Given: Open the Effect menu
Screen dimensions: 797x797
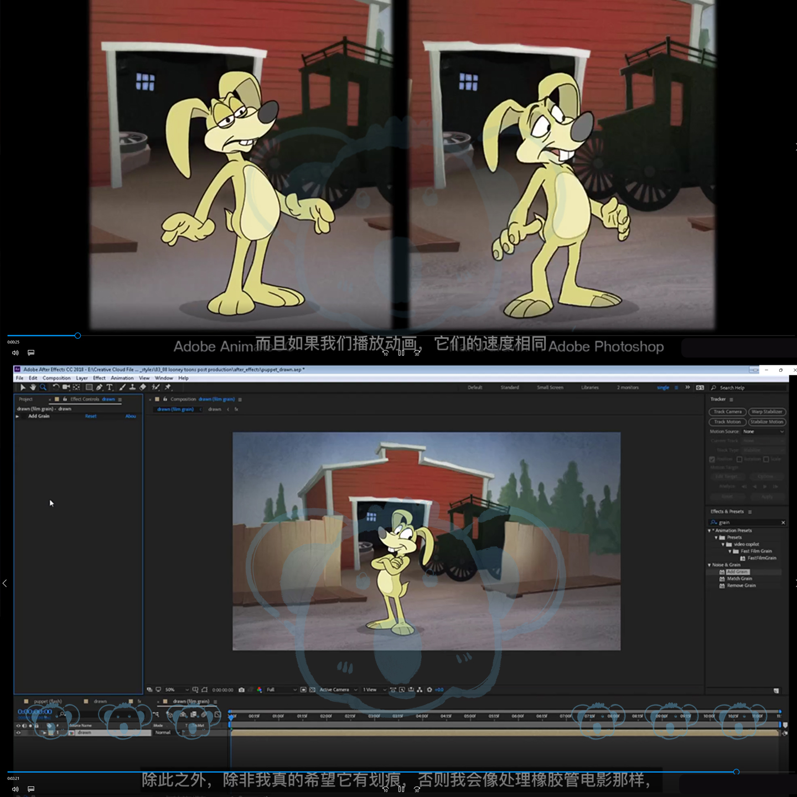Looking at the screenshot, I should point(99,378).
